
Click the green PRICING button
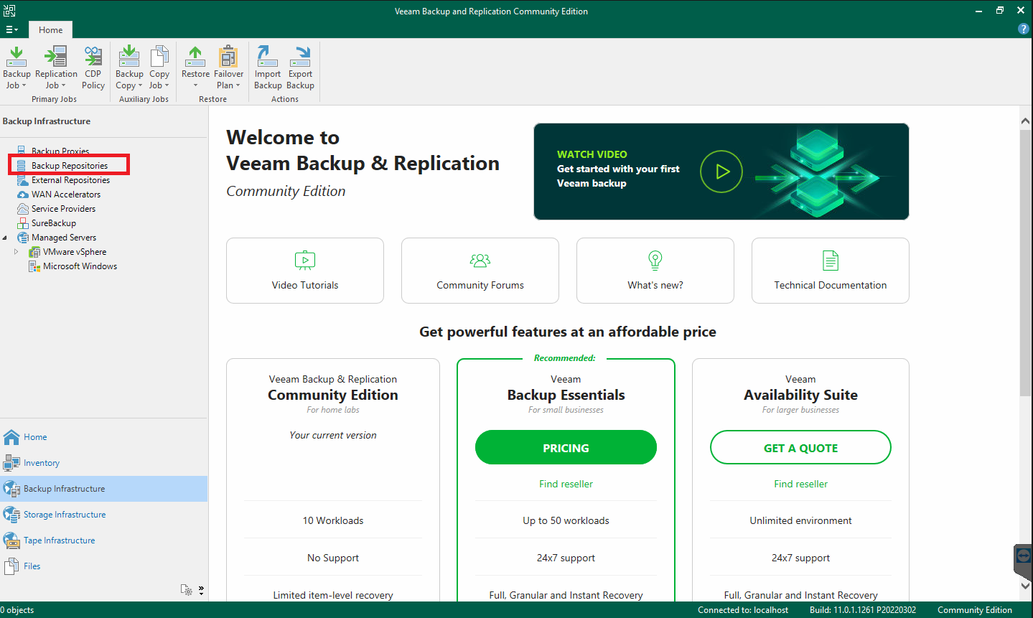(566, 447)
